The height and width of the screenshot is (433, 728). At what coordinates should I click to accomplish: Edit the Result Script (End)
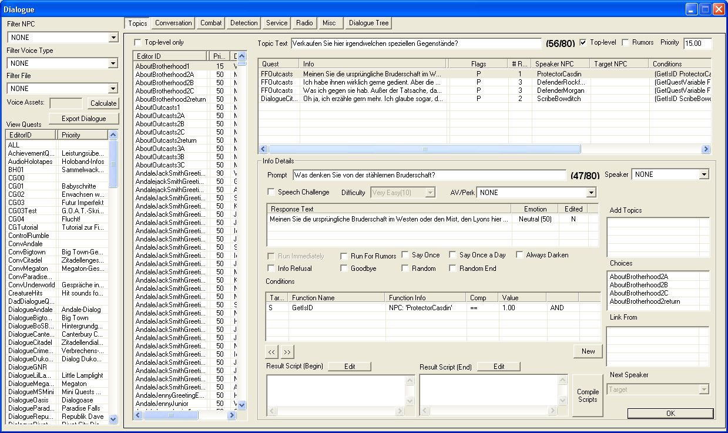[499, 367]
